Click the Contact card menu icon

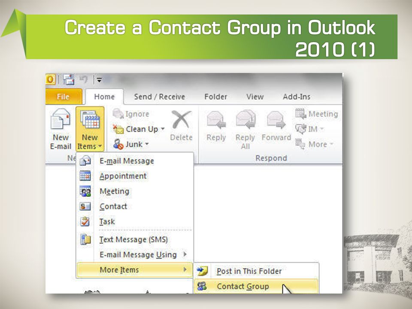85,206
